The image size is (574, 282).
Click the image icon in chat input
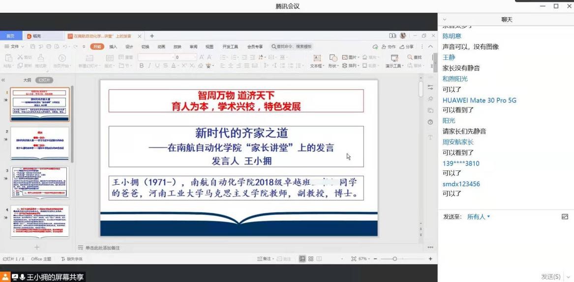[x=565, y=217]
